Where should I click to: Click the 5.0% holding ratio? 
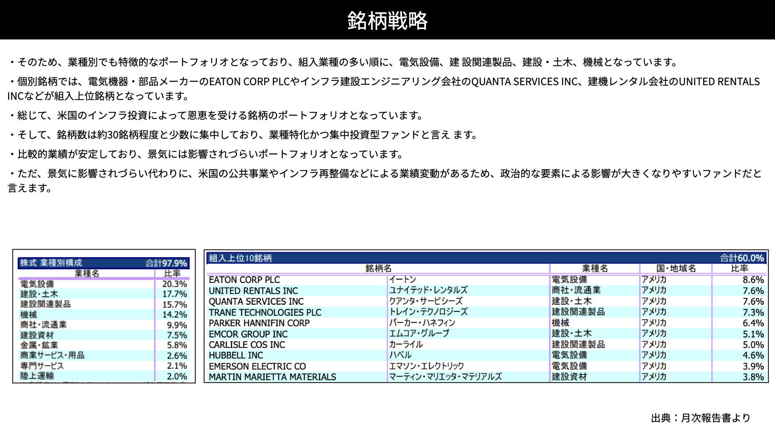click(753, 345)
